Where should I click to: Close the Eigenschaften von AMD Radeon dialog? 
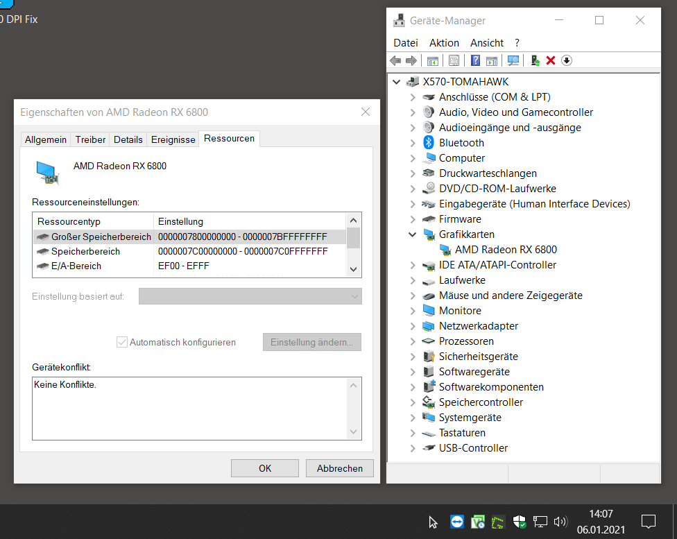[366, 112]
